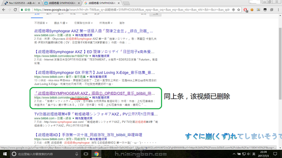Click the microphone in taskbar search
The width and height of the screenshot is (282, 158).
coord(77,154)
